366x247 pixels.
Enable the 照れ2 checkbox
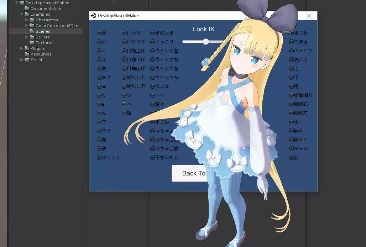(x=291, y=140)
